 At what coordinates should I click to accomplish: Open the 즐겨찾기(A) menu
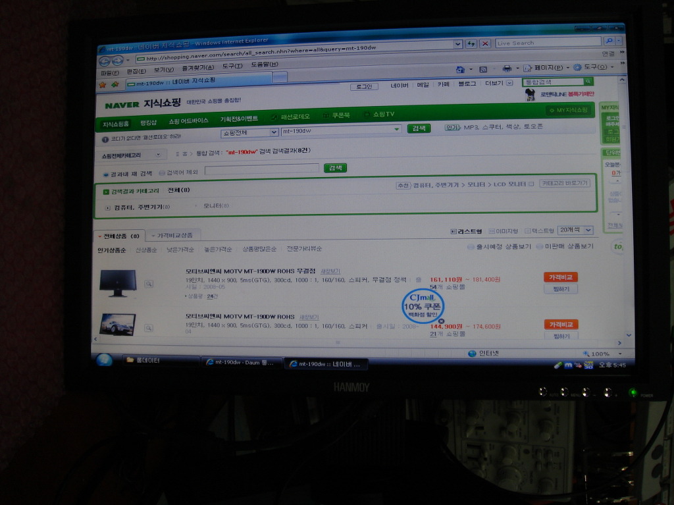(197, 68)
